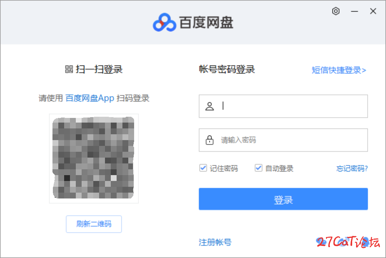386x258 pixels.
Task: Open the 忘记密码? link
Action: click(352, 168)
